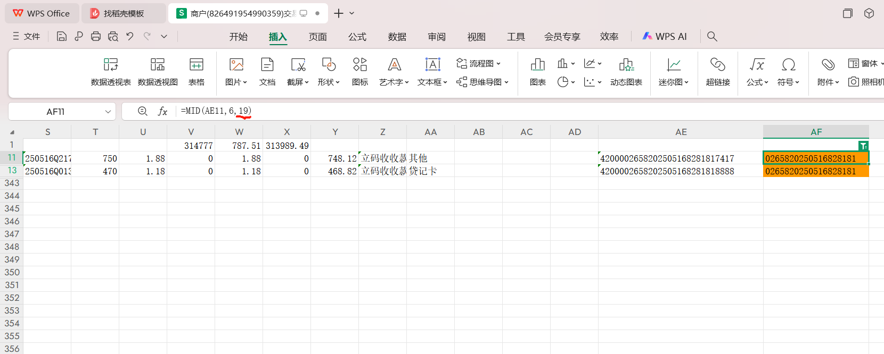Click the 动态图表 dynamic chart icon
The image size is (884, 354).
coord(626,71)
